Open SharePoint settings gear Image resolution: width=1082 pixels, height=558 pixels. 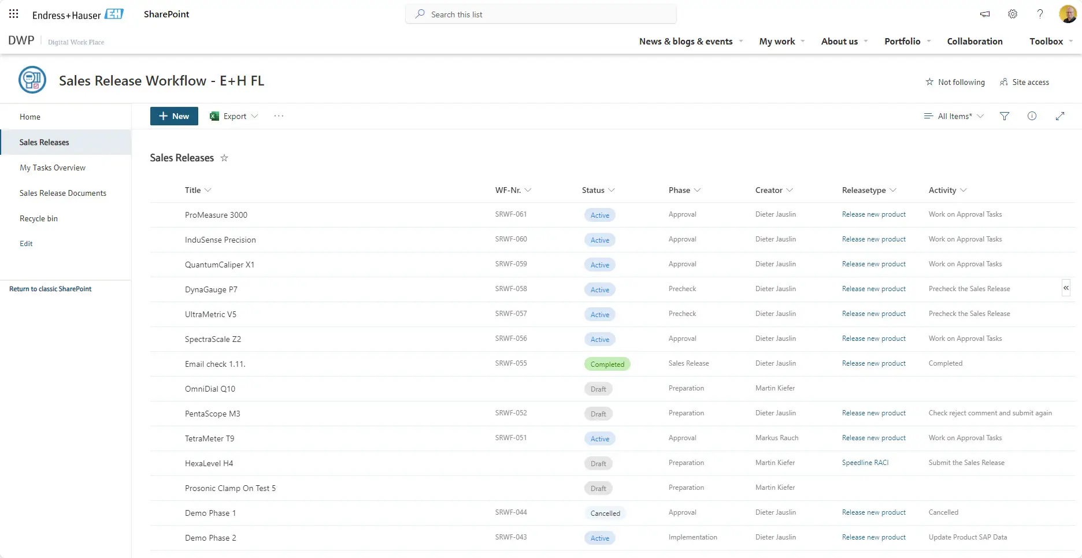pyautogui.click(x=1012, y=14)
